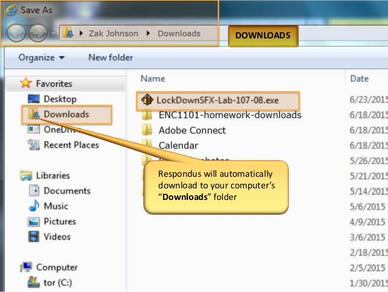Sort files by Name column header
388x292 pixels.
tap(153, 79)
